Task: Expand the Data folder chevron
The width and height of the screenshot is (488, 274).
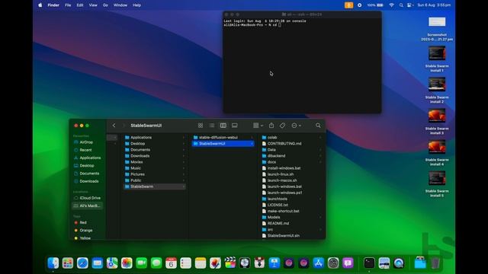Action: [320, 150]
